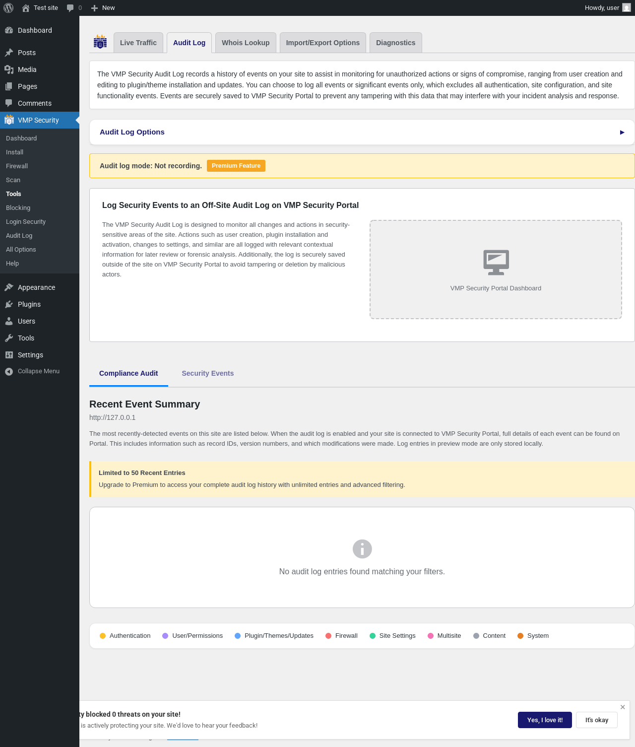Open the Tools submenu link under VMP Security

(13, 194)
